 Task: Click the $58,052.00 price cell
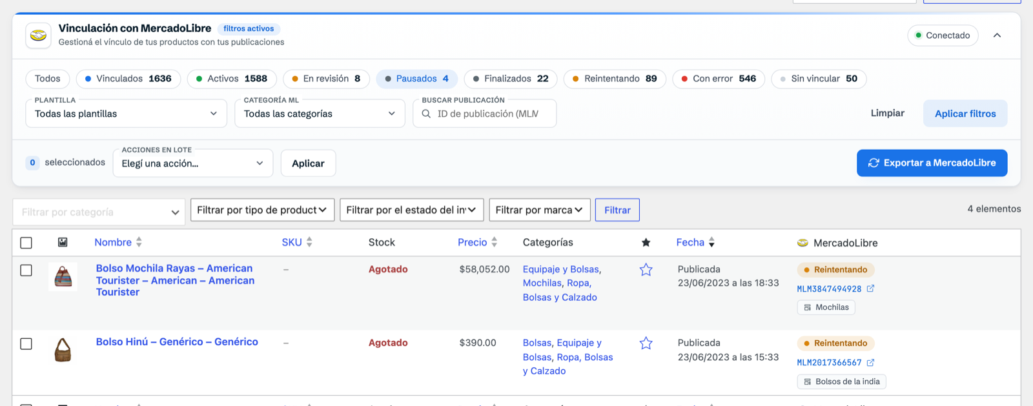(484, 269)
